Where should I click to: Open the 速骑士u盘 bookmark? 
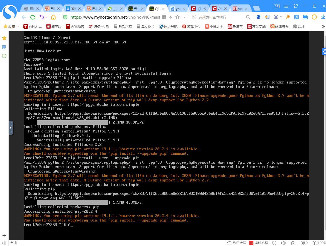click(99, 26)
